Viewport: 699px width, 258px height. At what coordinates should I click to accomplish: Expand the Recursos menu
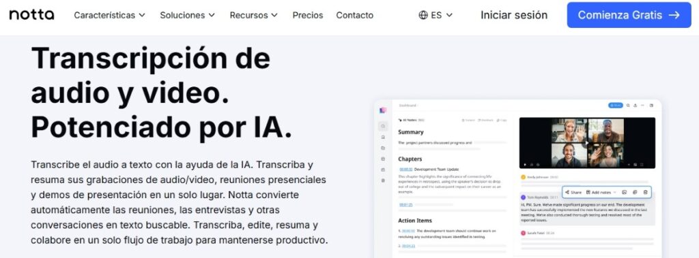pos(254,15)
